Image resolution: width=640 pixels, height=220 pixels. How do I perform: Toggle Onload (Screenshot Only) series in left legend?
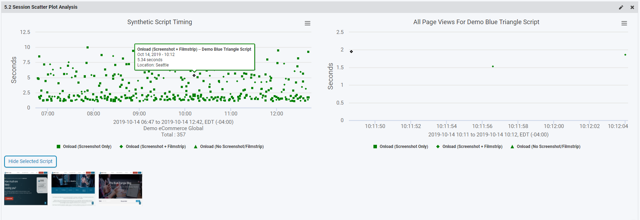(x=87, y=147)
